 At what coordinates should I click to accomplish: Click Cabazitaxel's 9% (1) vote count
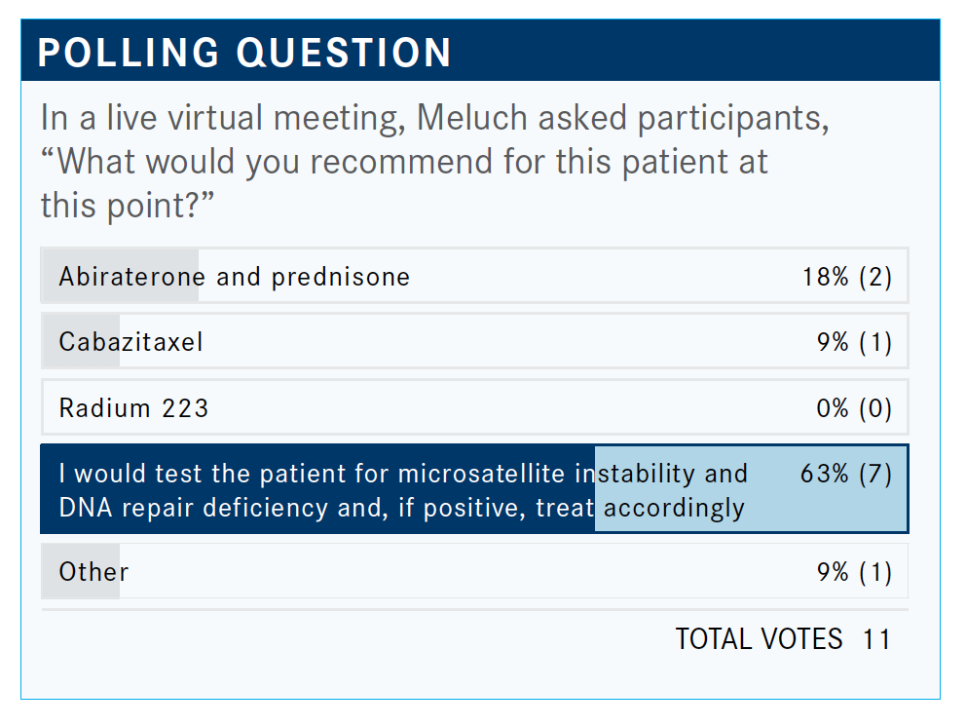tap(854, 342)
